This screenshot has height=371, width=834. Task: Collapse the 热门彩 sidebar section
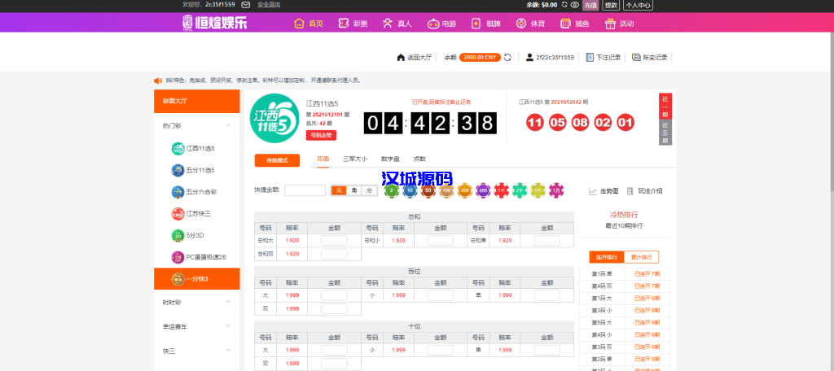click(228, 126)
